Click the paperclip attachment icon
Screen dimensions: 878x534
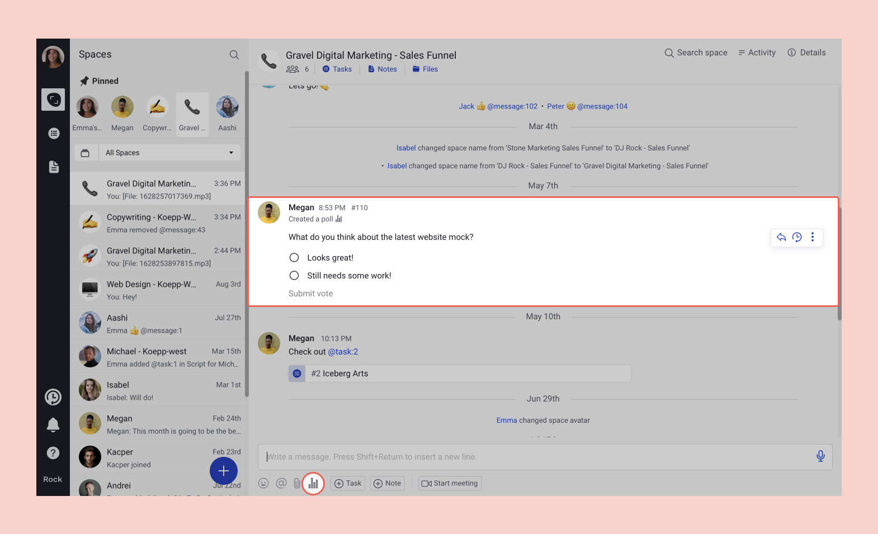(297, 484)
